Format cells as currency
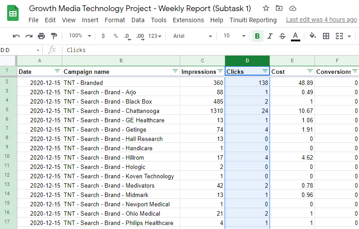Screen dimensions: 359x229 tap(103, 36)
